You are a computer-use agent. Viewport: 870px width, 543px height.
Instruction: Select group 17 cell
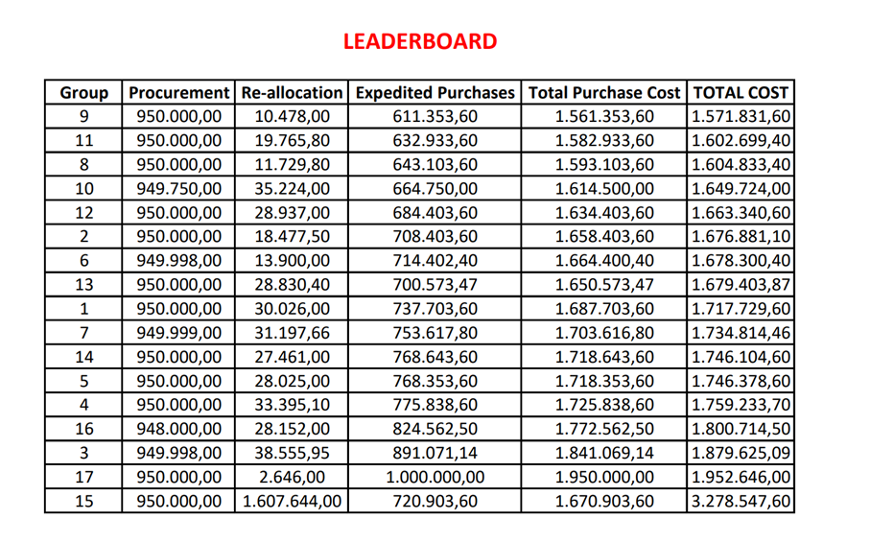click(x=83, y=477)
